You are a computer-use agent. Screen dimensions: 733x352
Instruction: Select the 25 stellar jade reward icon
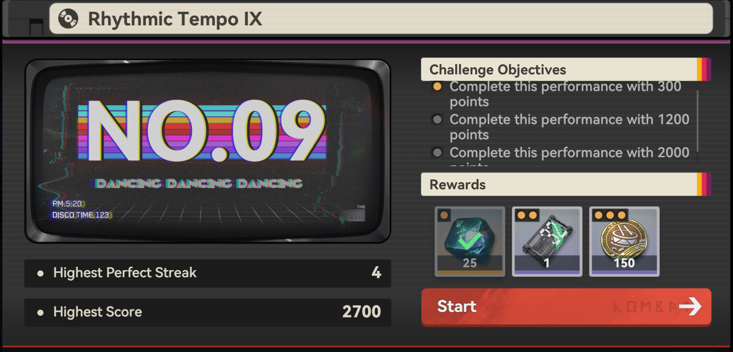tap(470, 241)
